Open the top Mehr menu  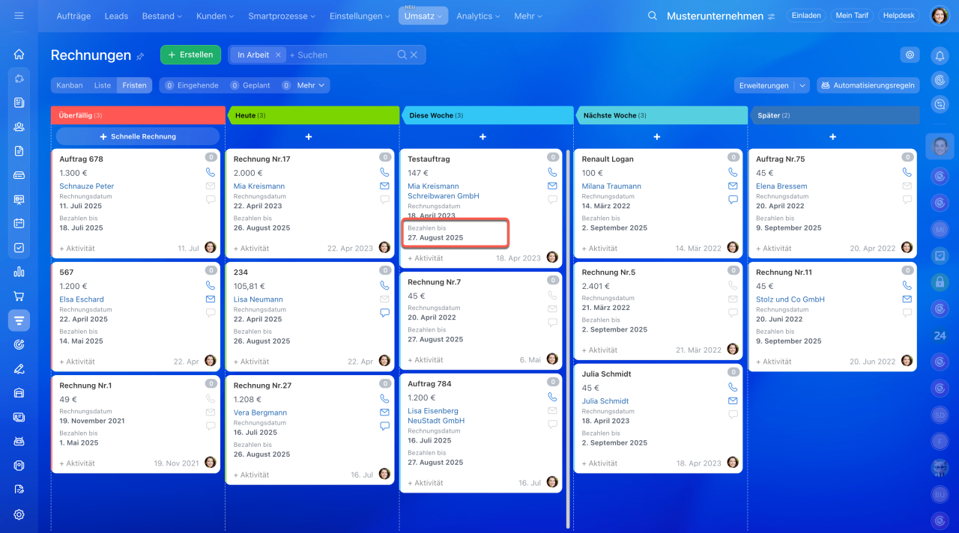pyautogui.click(x=529, y=16)
